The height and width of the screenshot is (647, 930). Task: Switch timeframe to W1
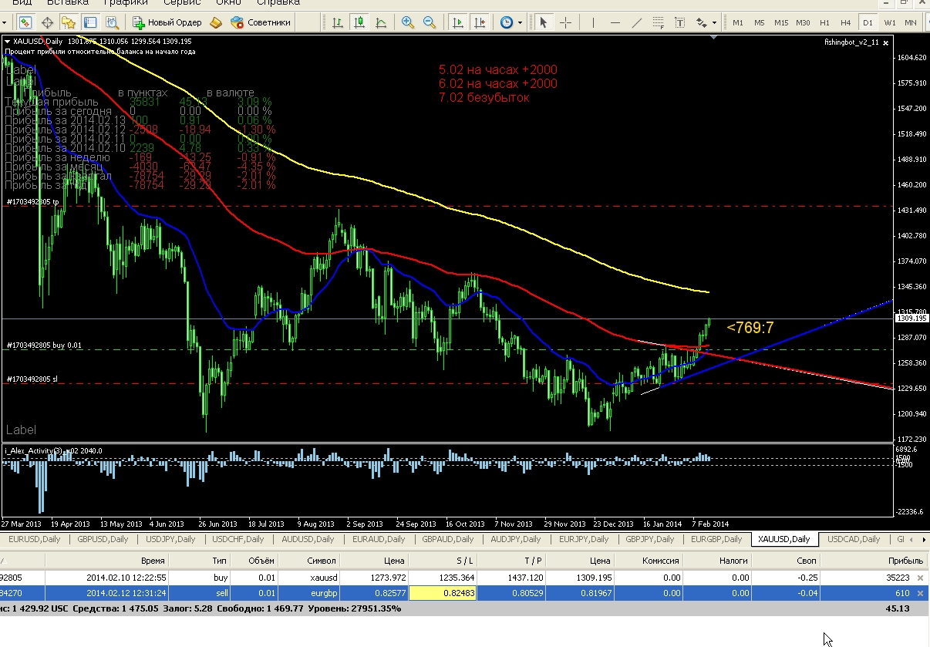click(x=889, y=22)
